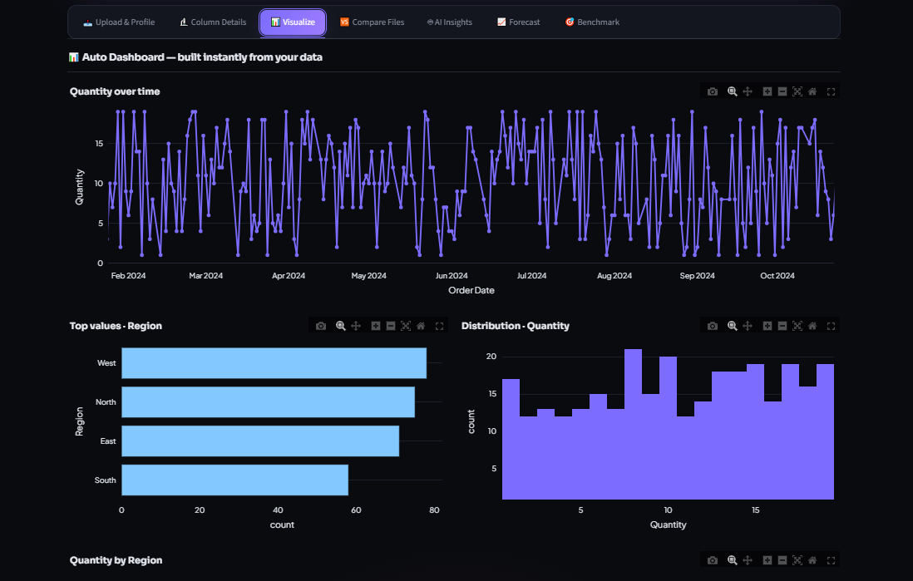Click the 'Feb 2024' axis label
The height and width of the screenshot is (581, 913).
(x=128, y=276)
